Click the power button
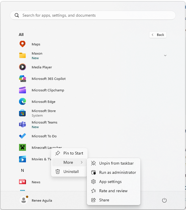Viewport: 186px width, 210px height. click(x=164, y=200)
